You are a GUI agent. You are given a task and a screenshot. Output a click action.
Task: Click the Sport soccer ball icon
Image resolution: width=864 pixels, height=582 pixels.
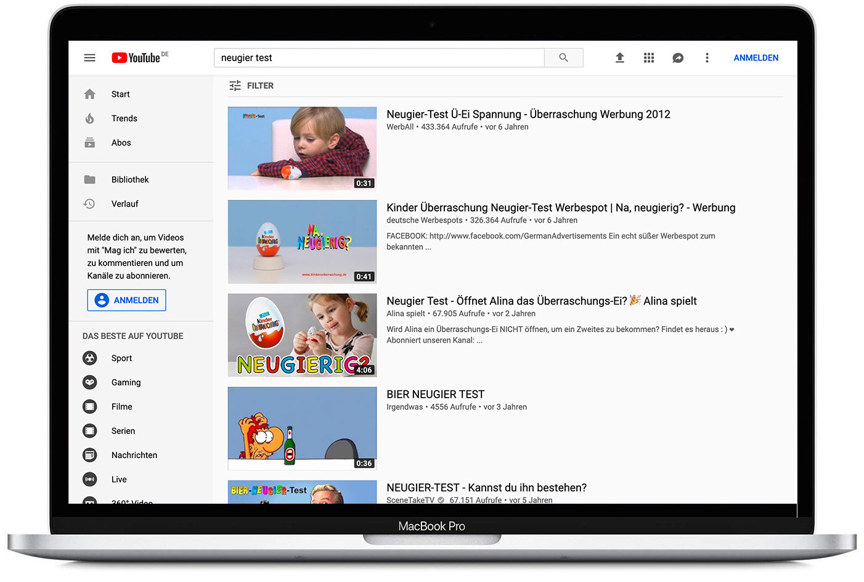90,358
